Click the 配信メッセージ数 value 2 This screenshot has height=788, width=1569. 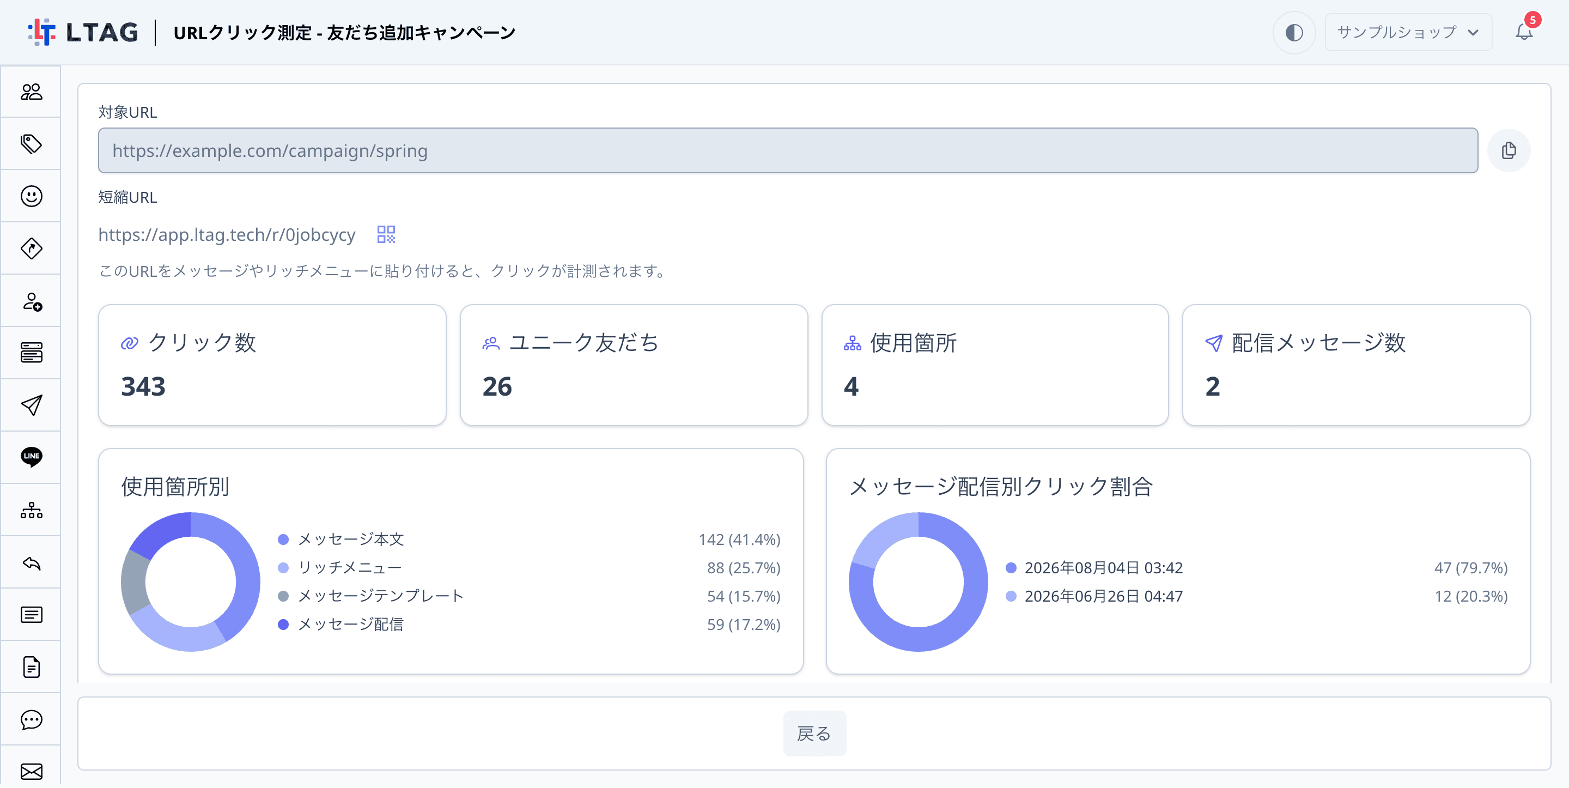(x=1212, y=386)
